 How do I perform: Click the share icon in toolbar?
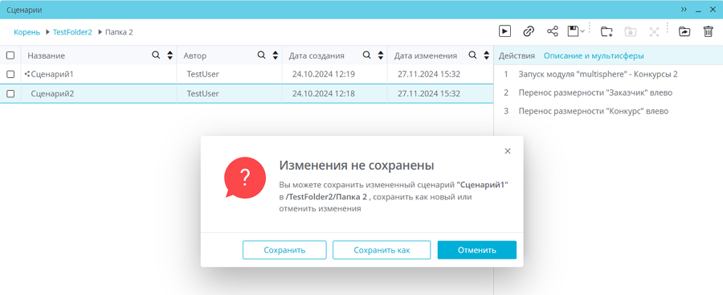coord(553,31)
